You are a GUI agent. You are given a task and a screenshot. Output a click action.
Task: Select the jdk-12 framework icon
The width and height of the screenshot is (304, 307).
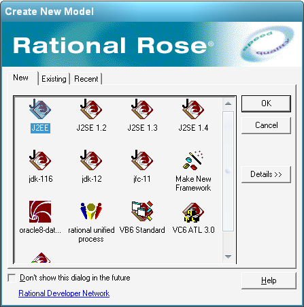(x=91, y=160)
